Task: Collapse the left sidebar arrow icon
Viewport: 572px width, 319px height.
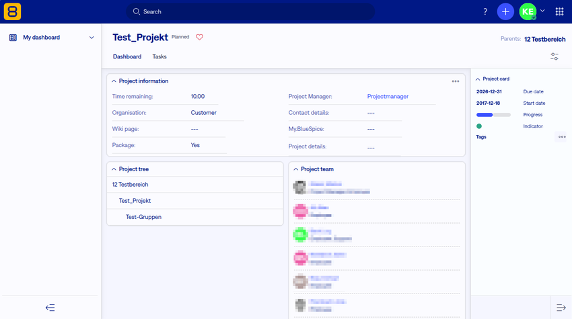Action: pos(50,308)
